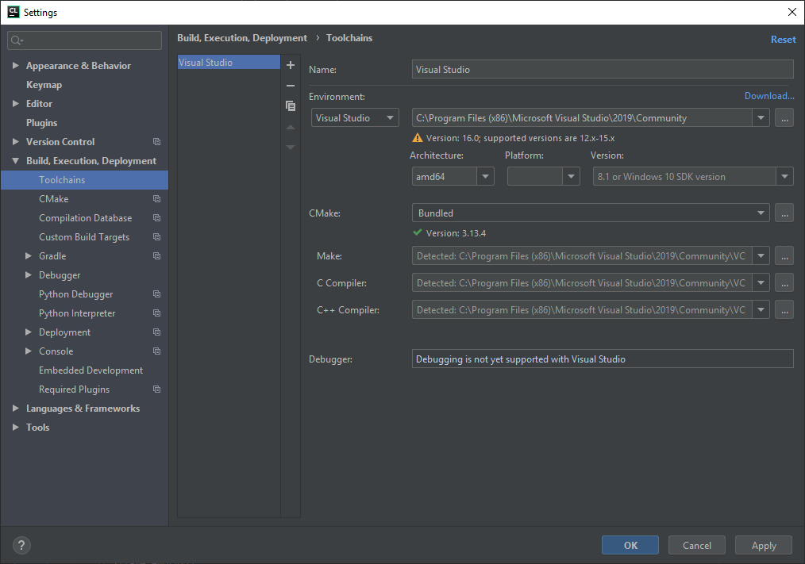Screen dimensions: 805x564
Task: Expand Debugger settings node
Action: pos(29,274)
